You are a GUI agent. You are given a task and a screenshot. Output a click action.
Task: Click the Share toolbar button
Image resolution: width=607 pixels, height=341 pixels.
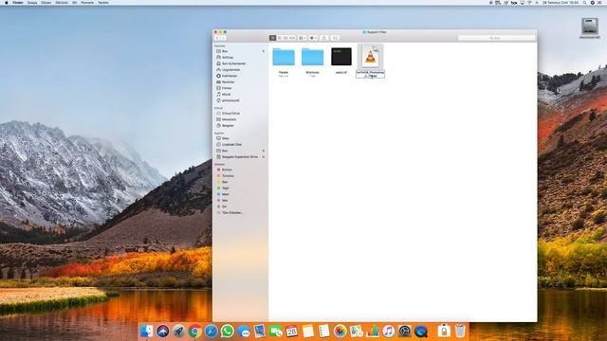pyautogui.click(x=324, y=38)
